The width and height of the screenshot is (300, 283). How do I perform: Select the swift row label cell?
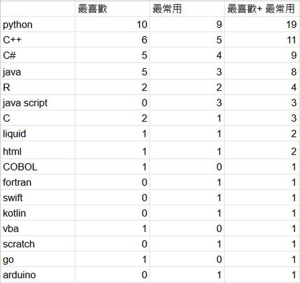click(x=37, y=198)
